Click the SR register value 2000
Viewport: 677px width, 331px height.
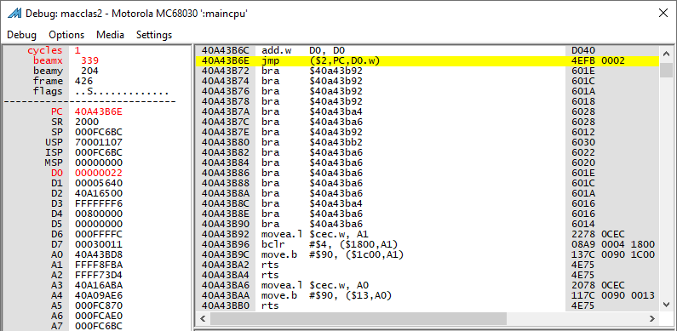pos(86,123)
